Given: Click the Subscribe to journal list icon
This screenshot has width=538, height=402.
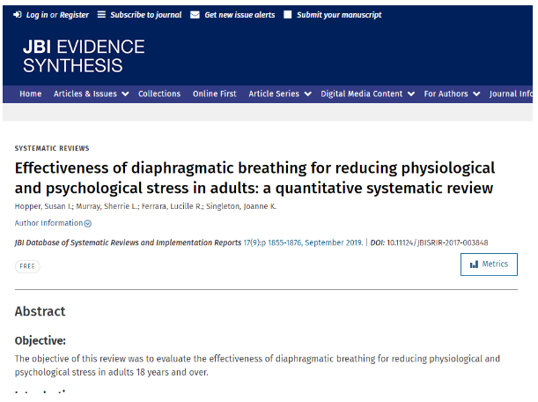Looking at the screenshot, I should (x=101, y=15).
